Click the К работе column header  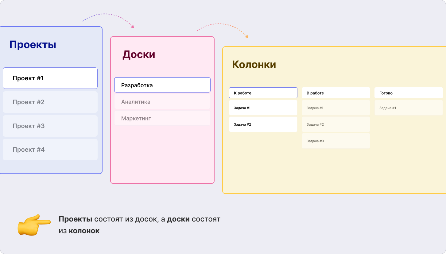coord(263,93)
